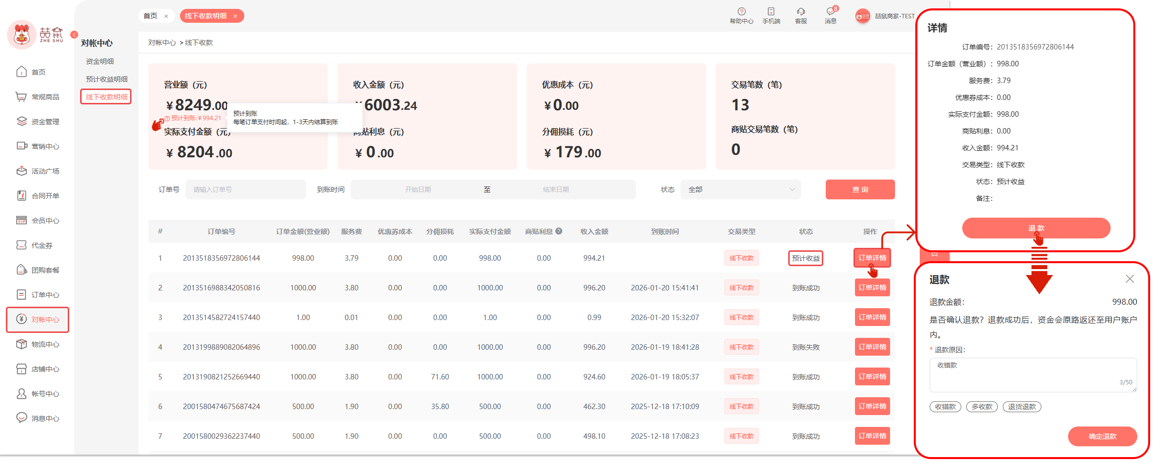Pick the 开始日期 start date field
This screenshot has height=465, width=1165.
tap(418, 189)
